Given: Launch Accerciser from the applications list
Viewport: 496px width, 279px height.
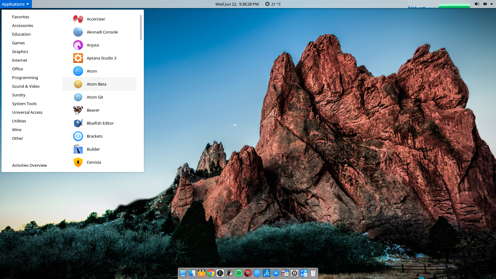Looking at the screenshot, I should point(100,19).
